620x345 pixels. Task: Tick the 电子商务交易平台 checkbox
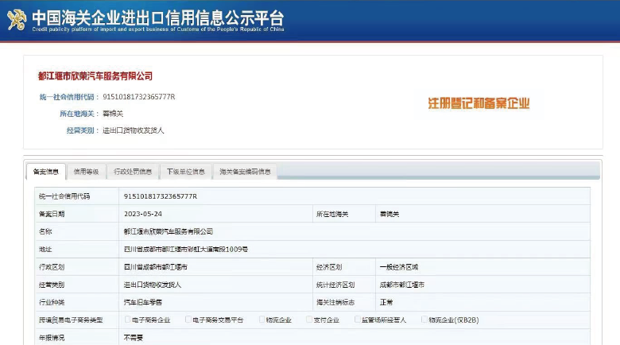(x=189, y=320)
